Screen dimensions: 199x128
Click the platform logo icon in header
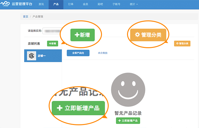tap(7, 5)
